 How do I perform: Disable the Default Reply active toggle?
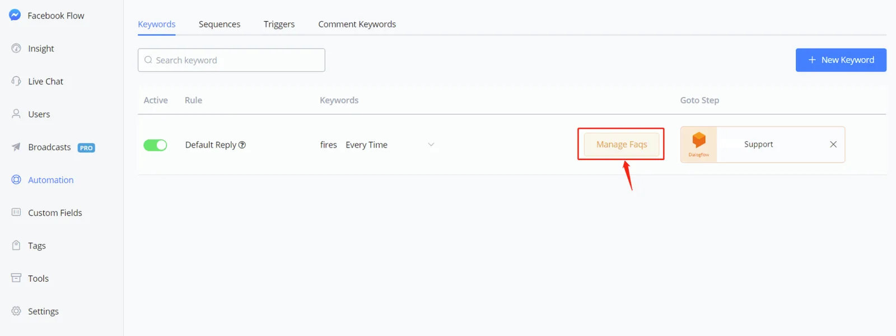click(155, 145)
